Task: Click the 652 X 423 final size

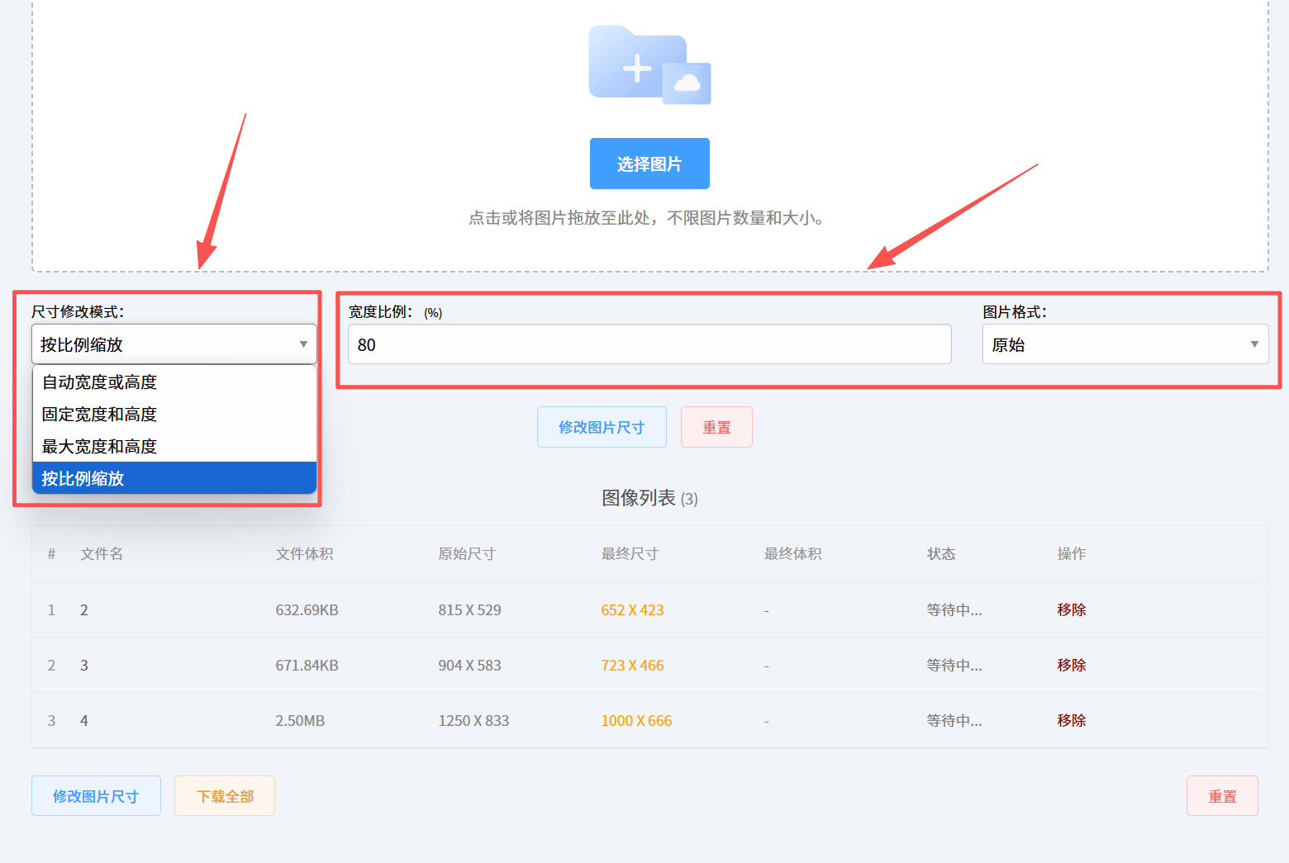Action: pyautogui.click(x=632, y=609)
